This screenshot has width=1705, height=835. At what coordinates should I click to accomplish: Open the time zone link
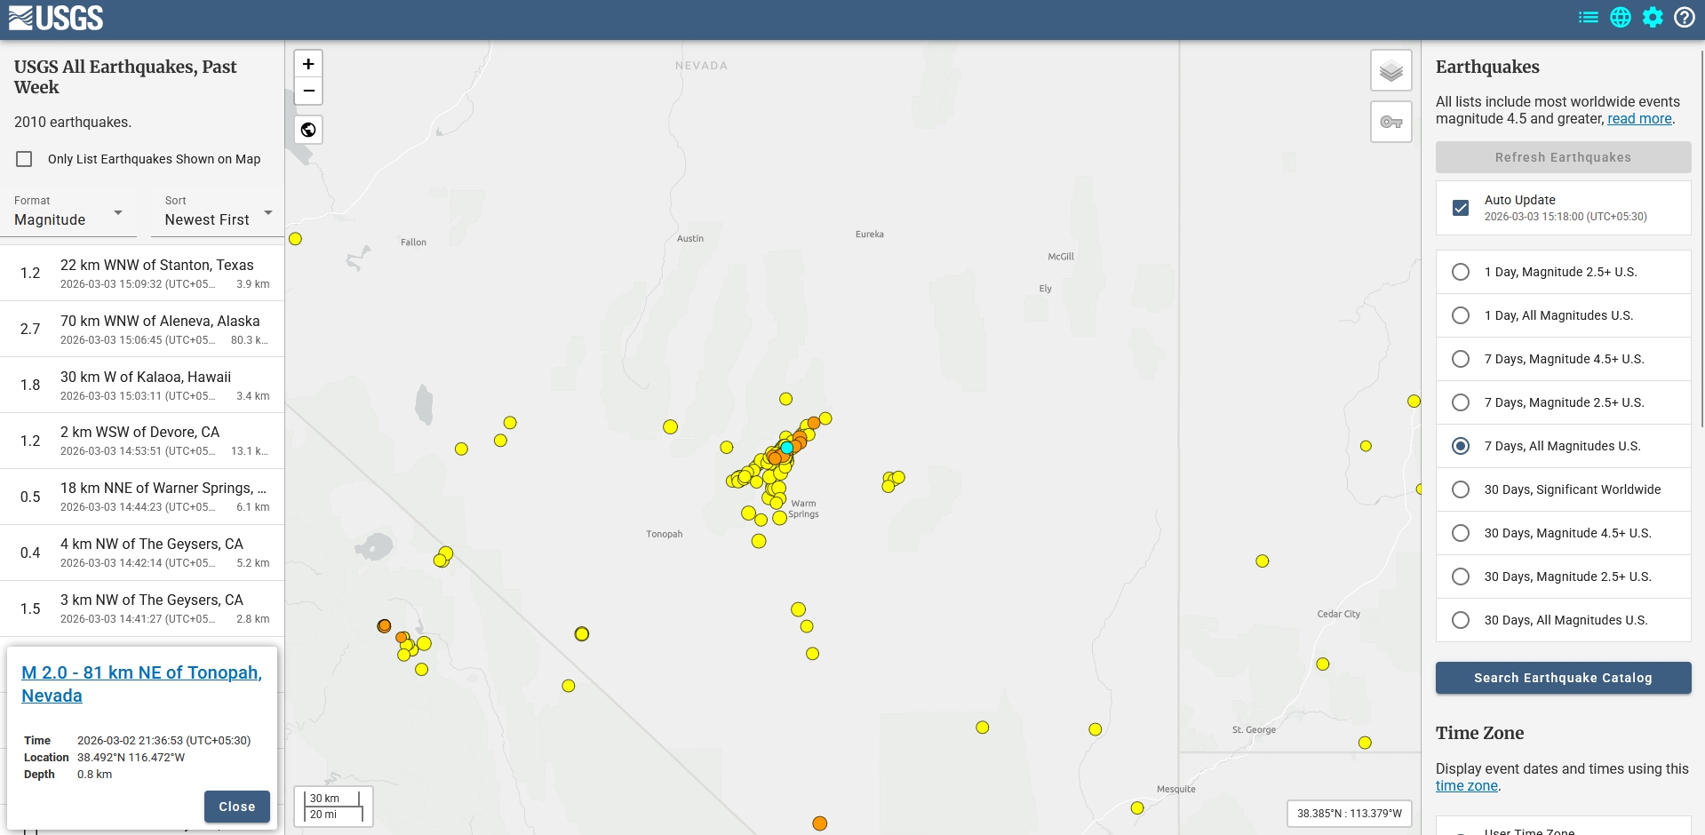pos(1467,786)
